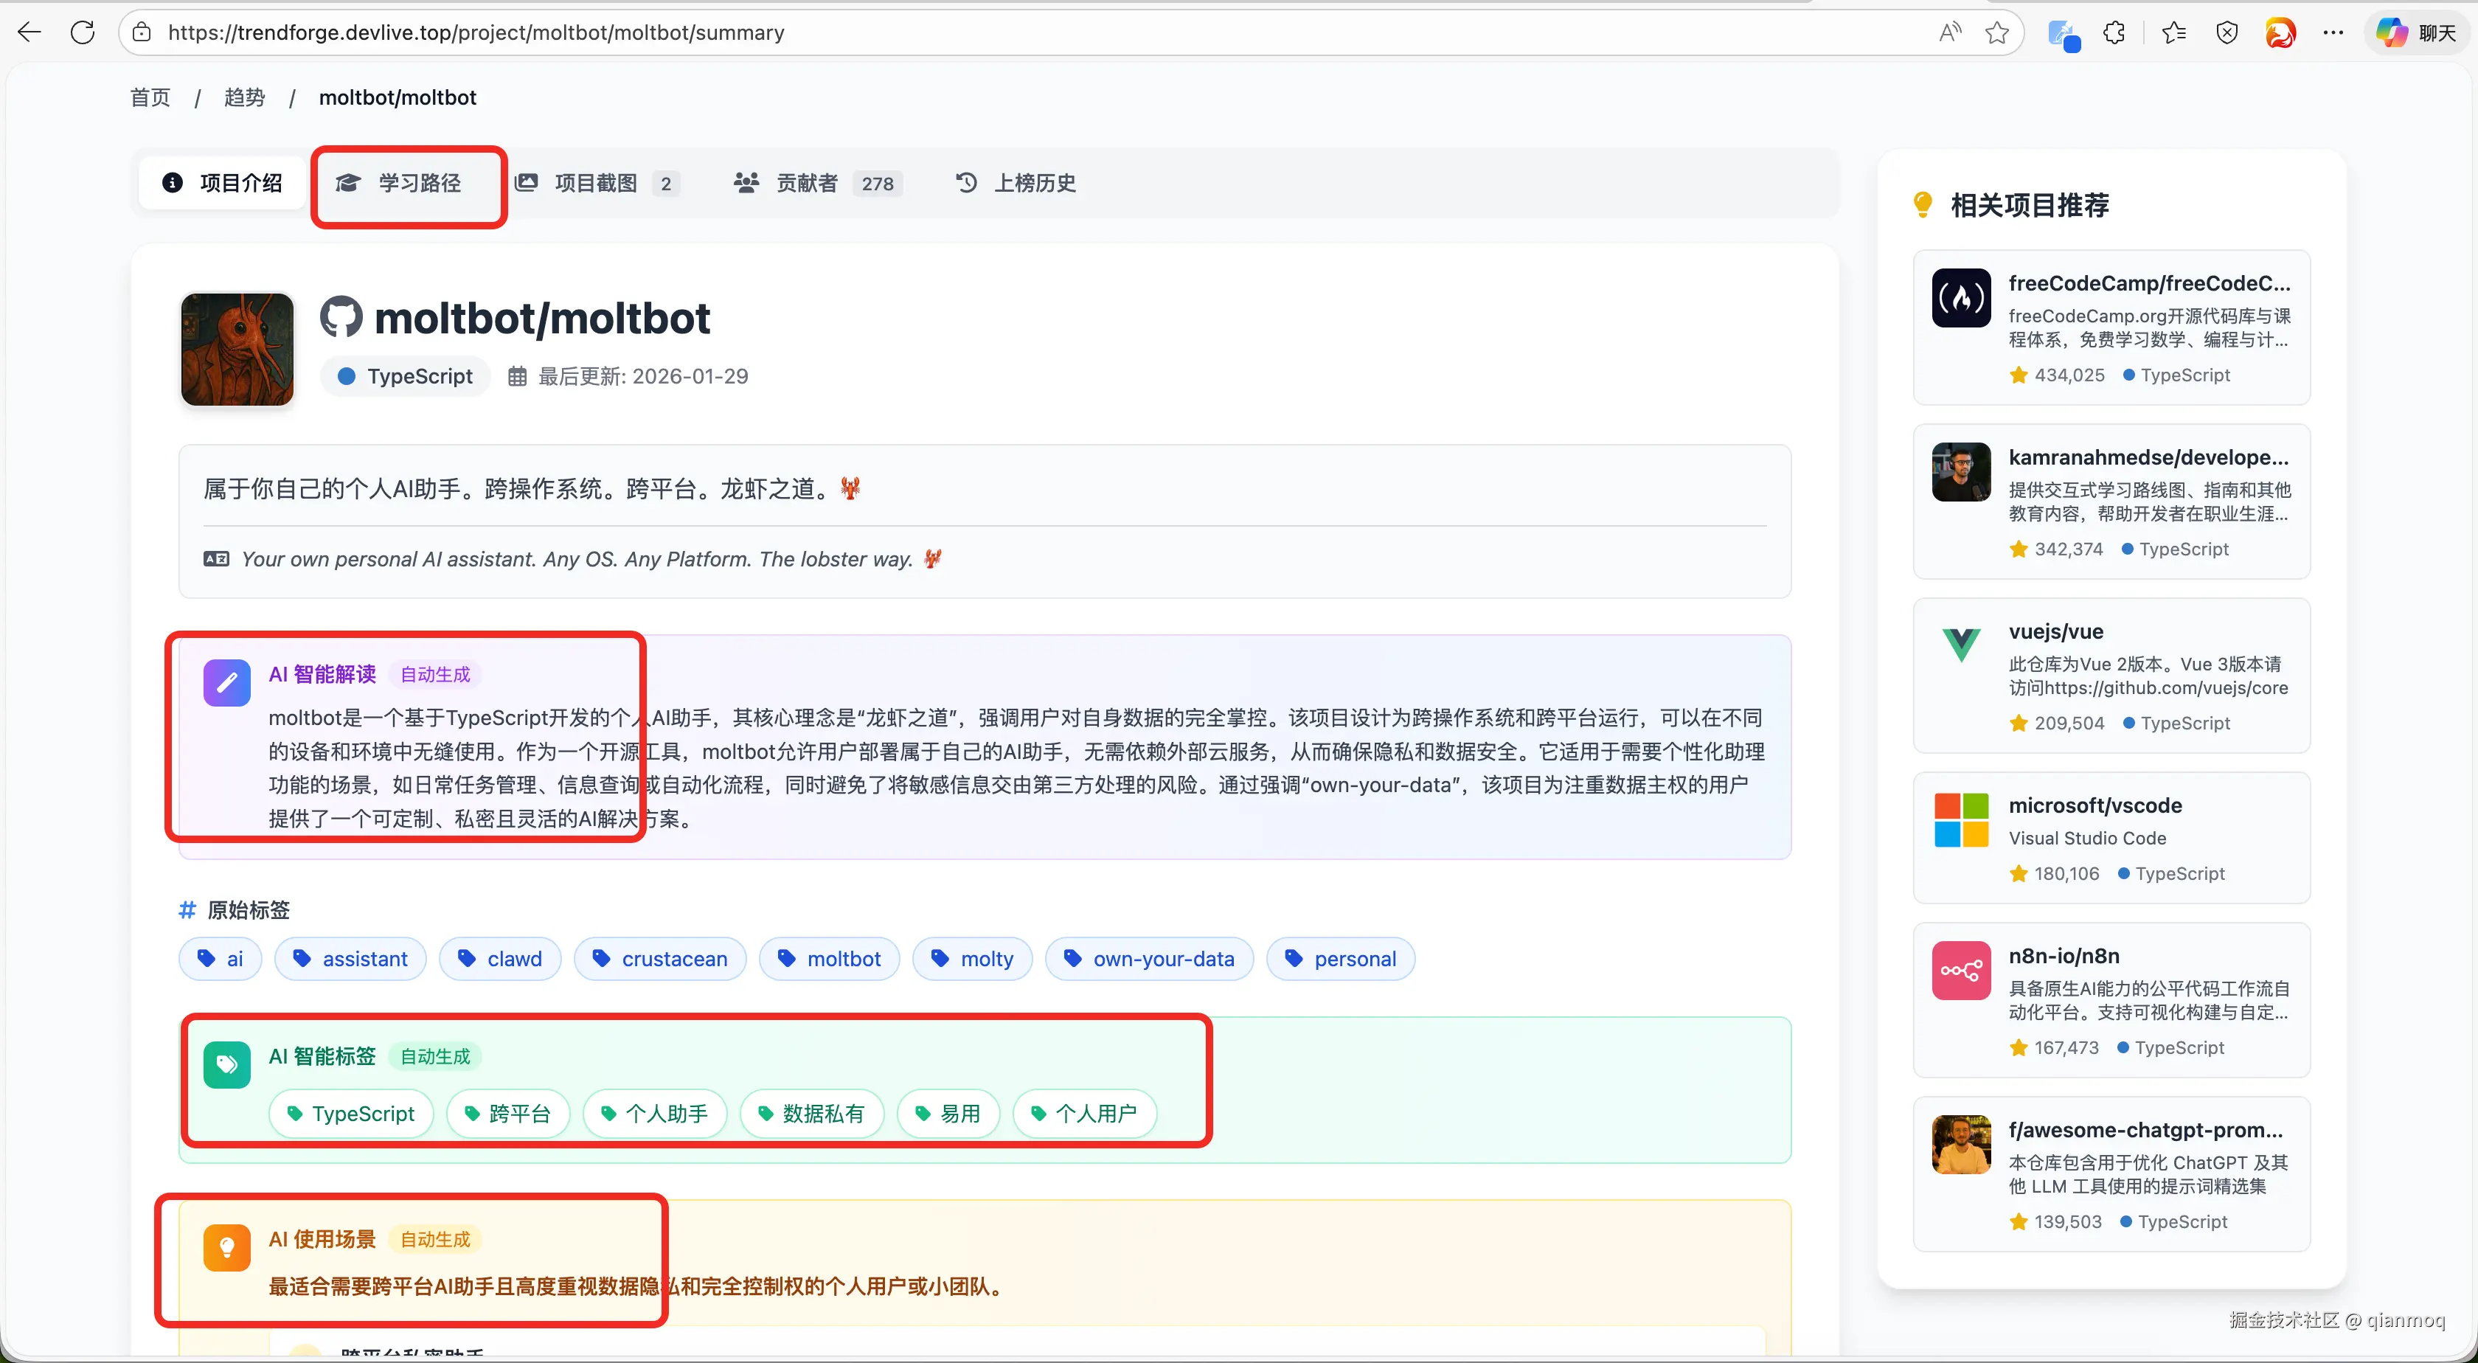Click the graduation cap icon on 学习路径 tab
The height and width of the screenshot is (1363, 2478).
pos(348,183)
